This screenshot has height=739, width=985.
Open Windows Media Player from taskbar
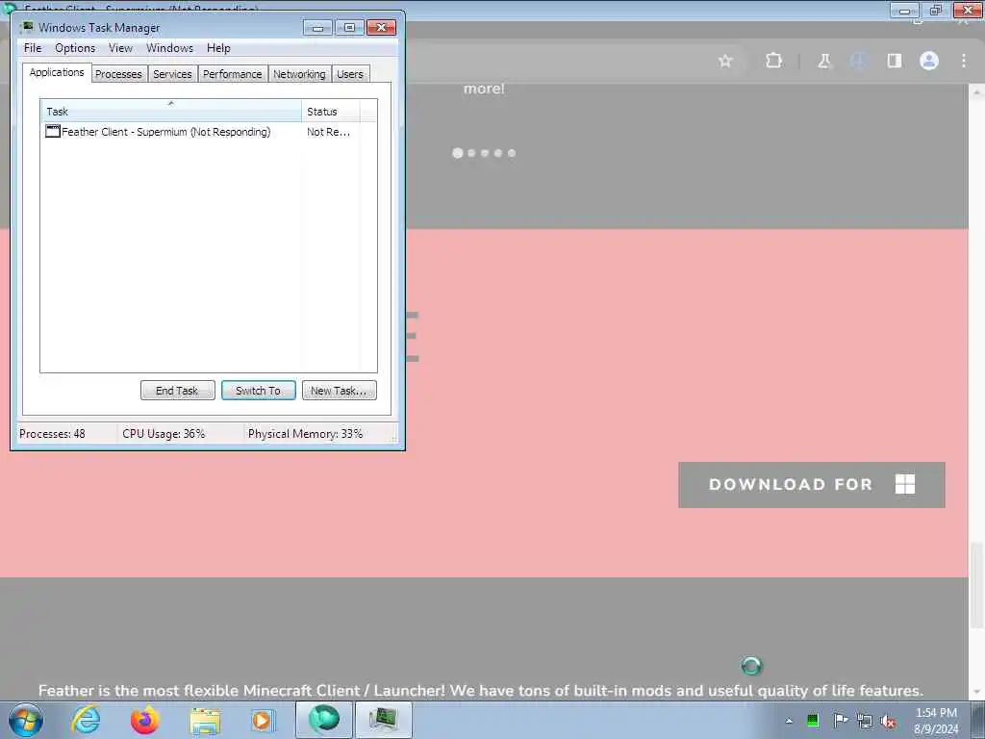(262, 720)
